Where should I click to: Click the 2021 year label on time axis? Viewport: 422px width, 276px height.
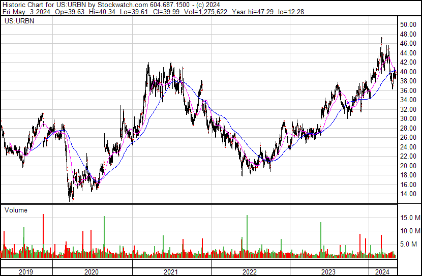pos(171,272)
